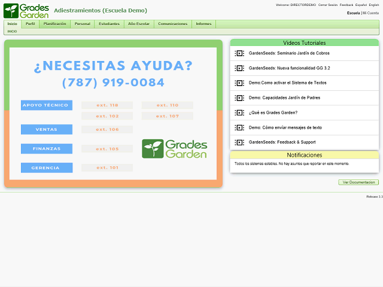Open GardenSeeds: Seminario Jardín de Cobros tutorial

coord(289,53)
